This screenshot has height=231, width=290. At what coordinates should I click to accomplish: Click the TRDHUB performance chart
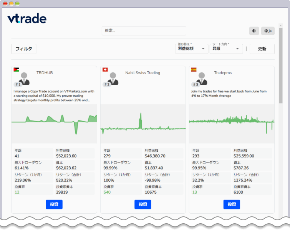tap(54, 124)
